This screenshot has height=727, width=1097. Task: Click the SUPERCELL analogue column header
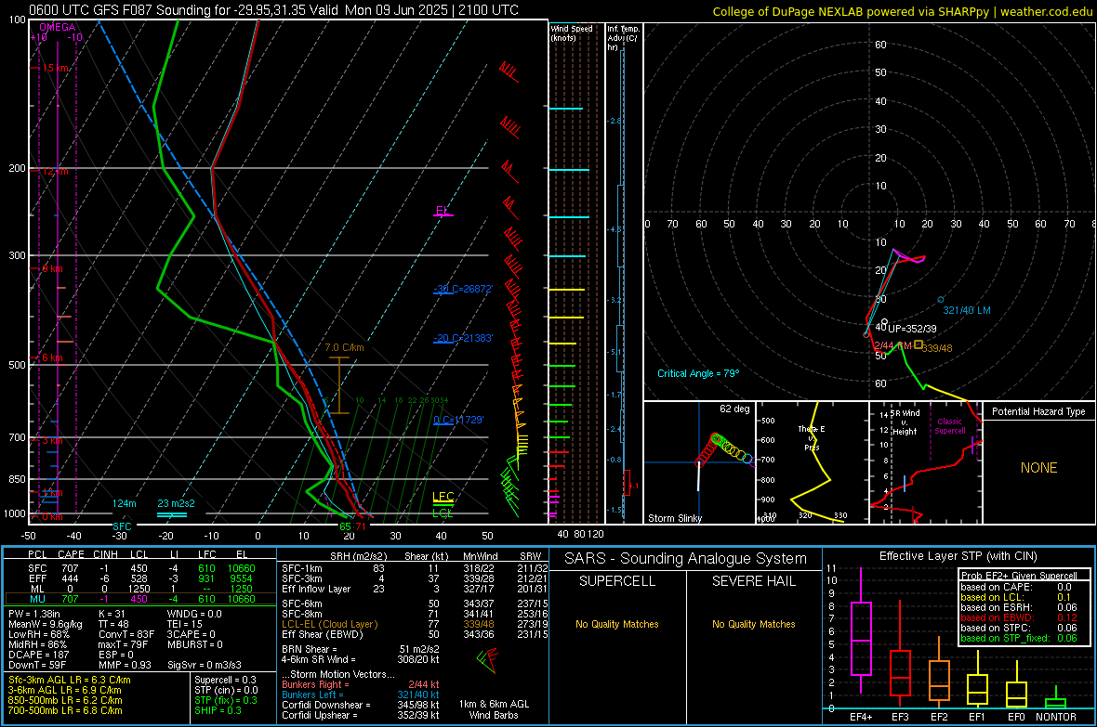[x=617, y=581]
